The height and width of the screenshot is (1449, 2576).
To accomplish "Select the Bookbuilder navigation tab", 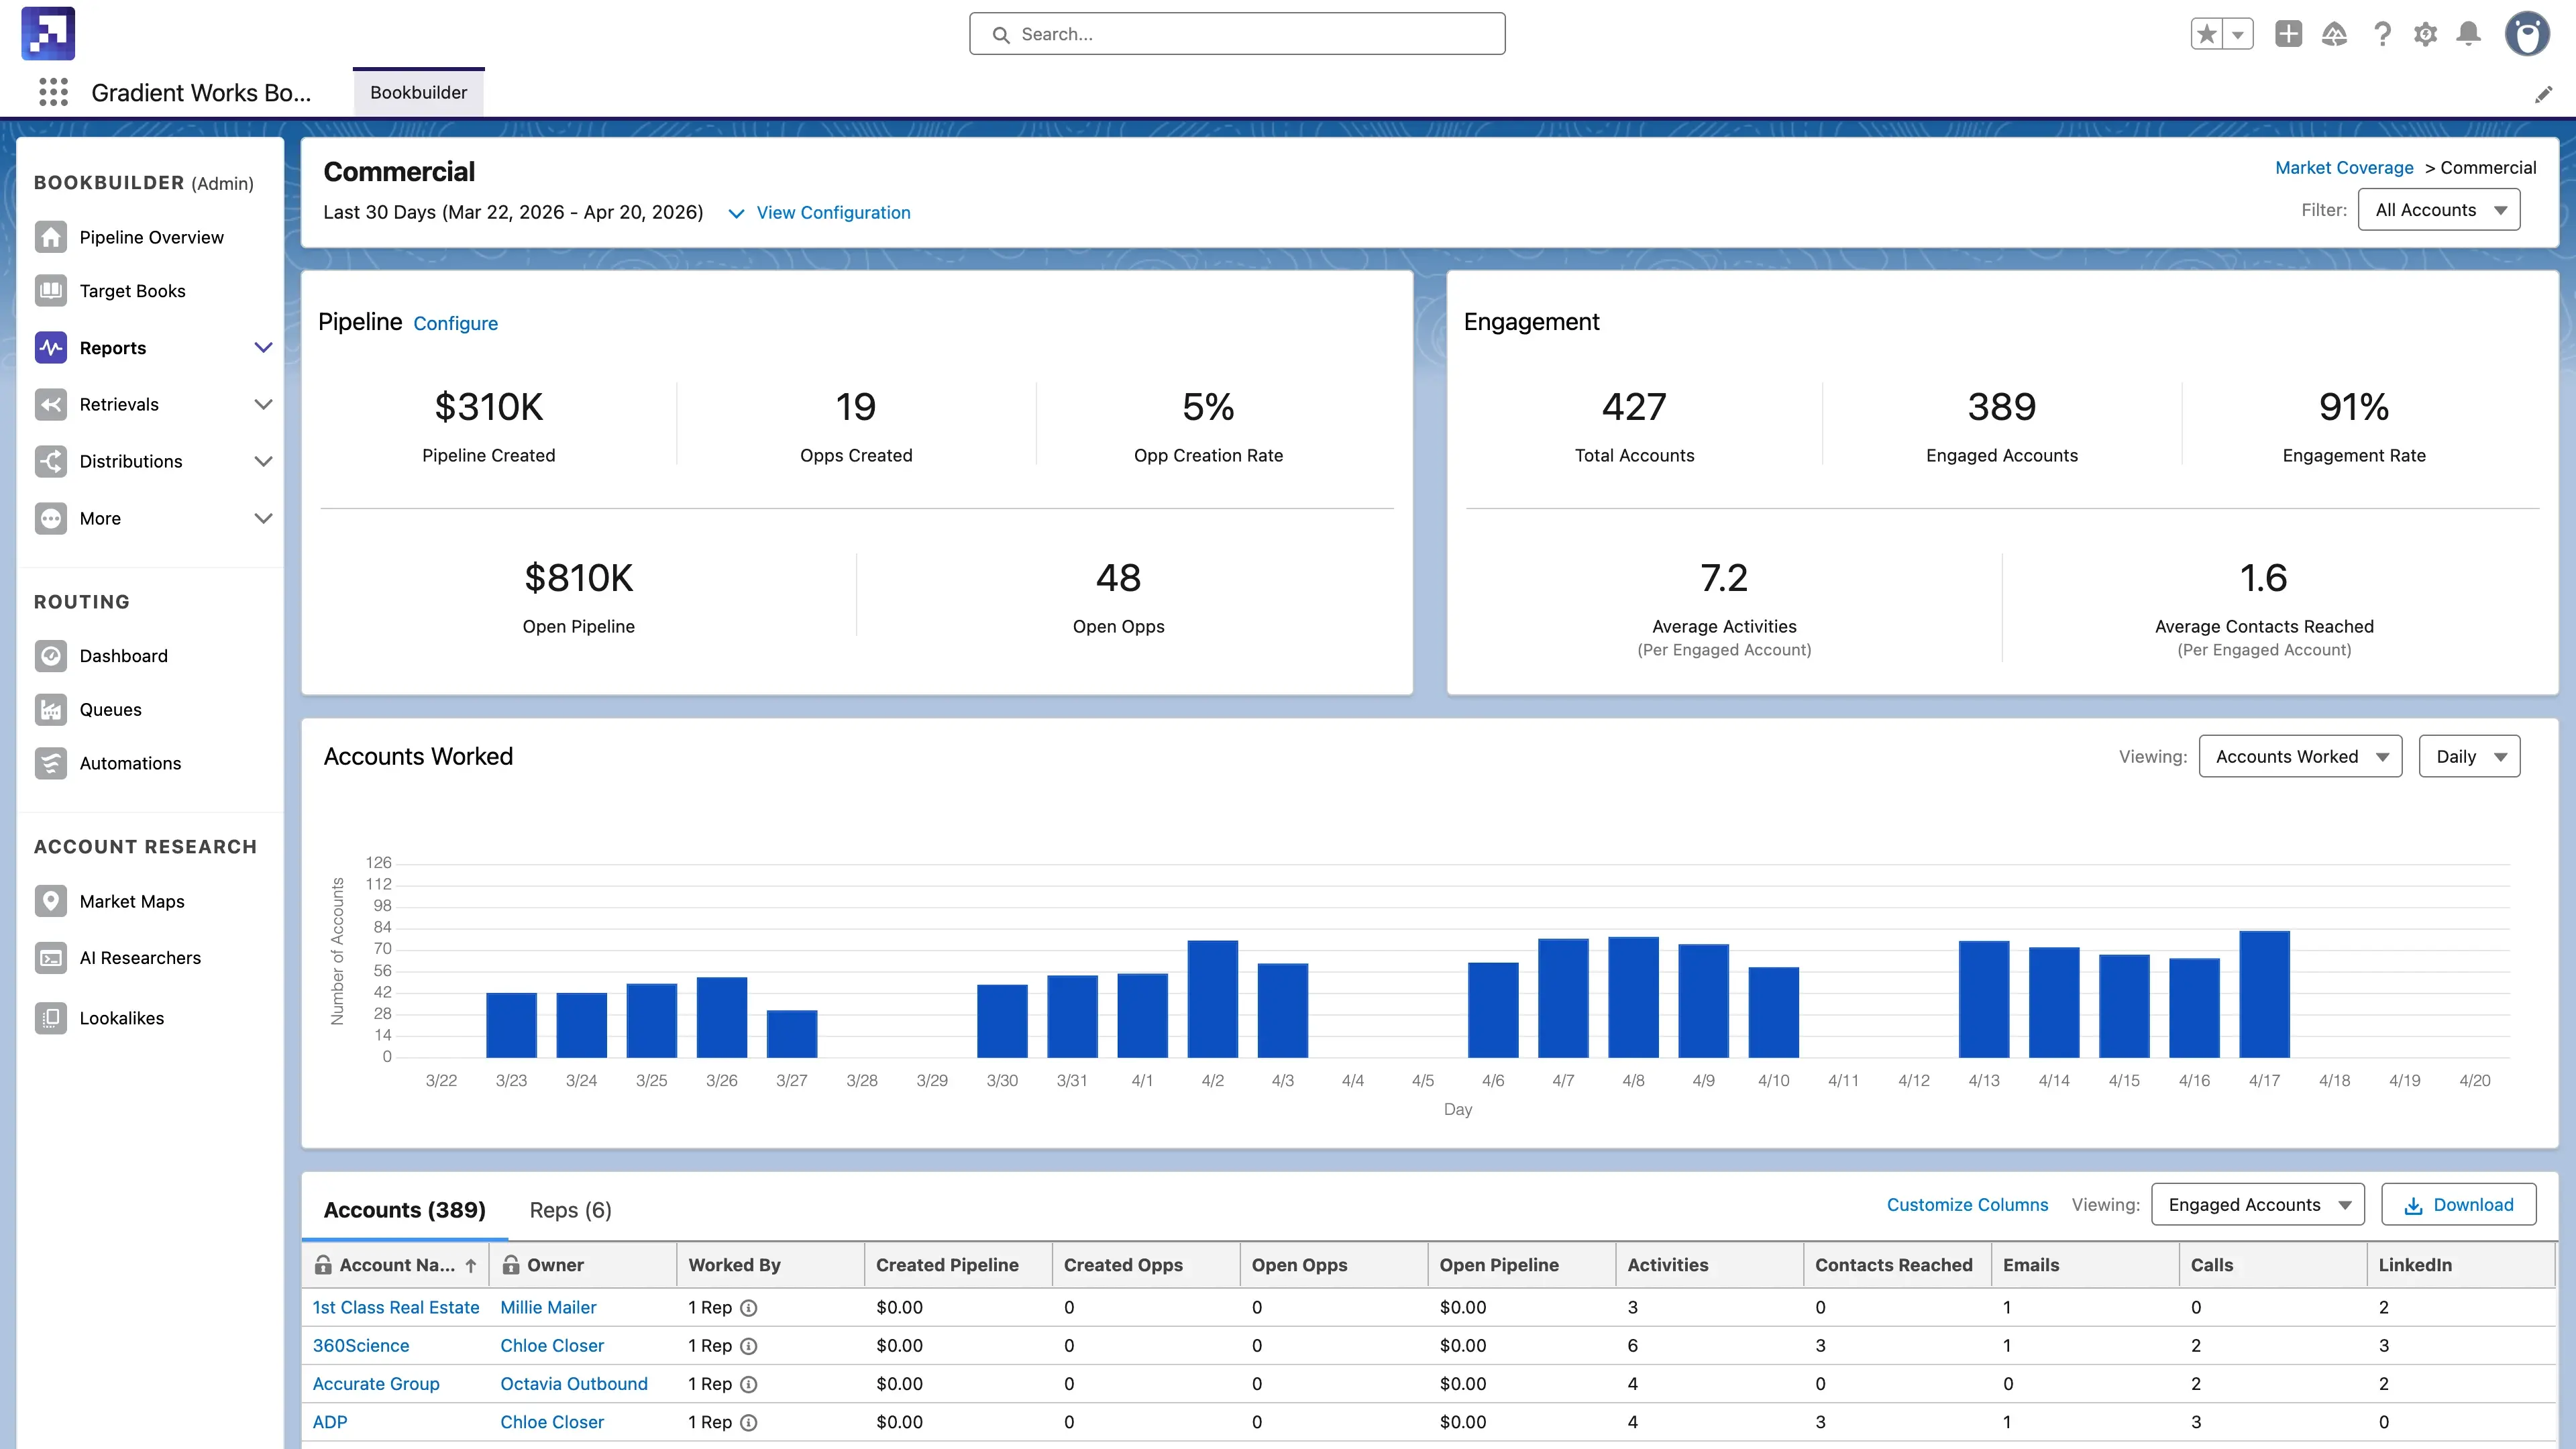I will pyautogui.click(x=418, y=92).
